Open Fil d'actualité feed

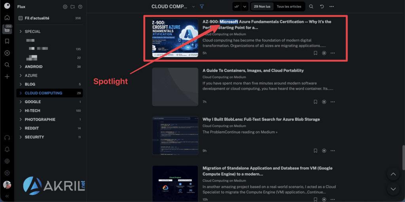[49, 18]
